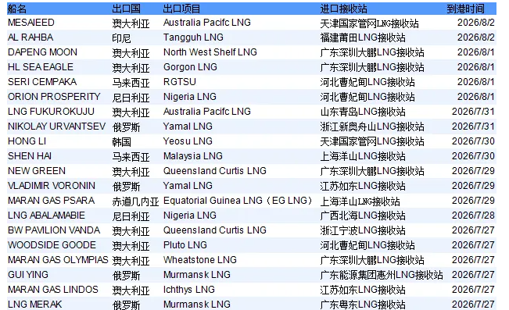Select the North West Shelf LNG cell

(x=210, y=52)
